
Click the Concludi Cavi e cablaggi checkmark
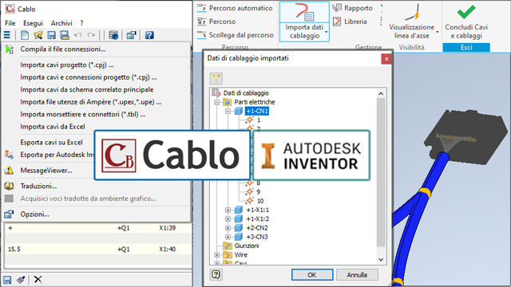pyautogui.click(x=466, y=12)
